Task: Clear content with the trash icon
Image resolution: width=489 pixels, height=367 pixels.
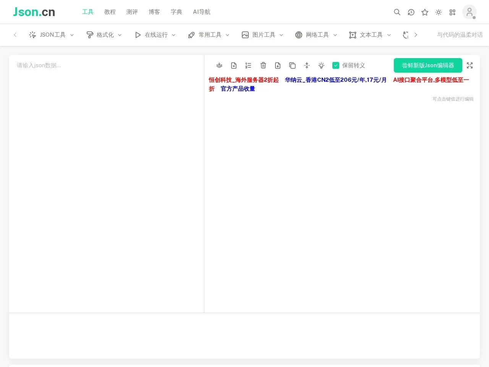Action: point(263,65)
